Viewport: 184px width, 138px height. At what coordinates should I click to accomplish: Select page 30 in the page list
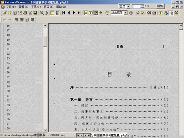point(8,91)
